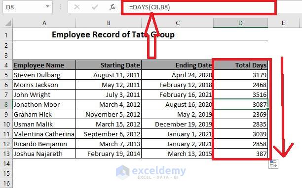Screen dimensions: 302x188
Task: Click the cell May 12, 2011
Action: 109,85
